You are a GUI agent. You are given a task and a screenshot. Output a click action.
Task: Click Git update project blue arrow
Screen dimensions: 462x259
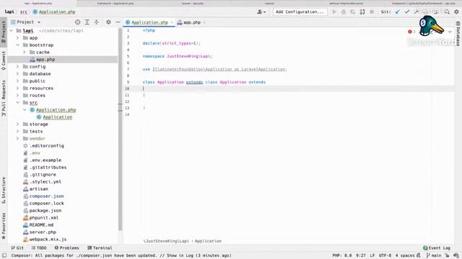pos(398,12)
